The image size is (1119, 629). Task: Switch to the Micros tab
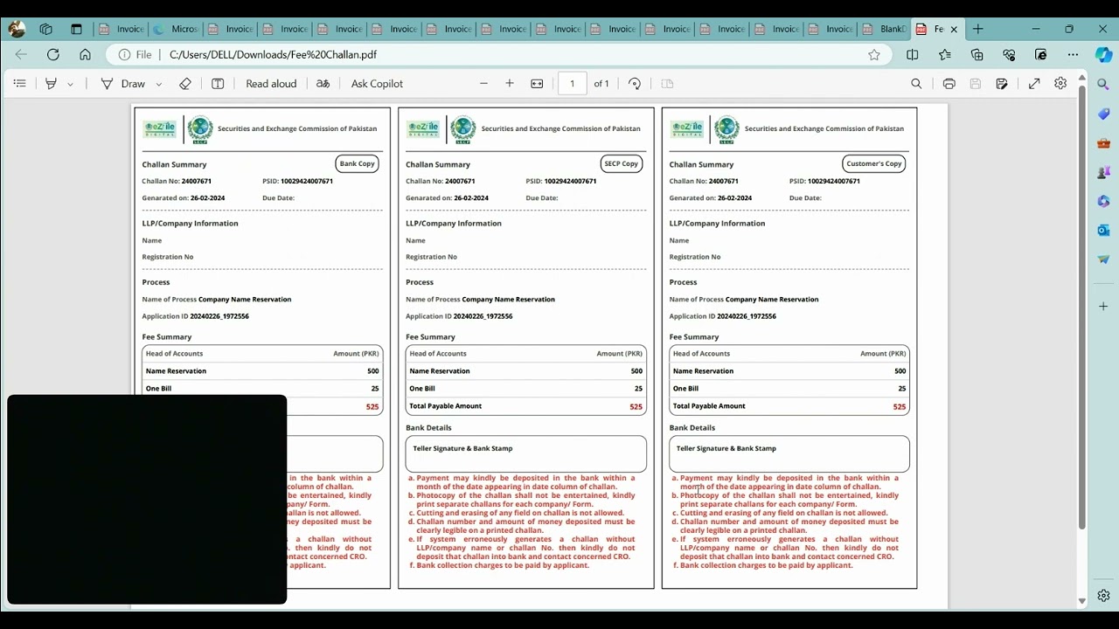tap(175, 29)
